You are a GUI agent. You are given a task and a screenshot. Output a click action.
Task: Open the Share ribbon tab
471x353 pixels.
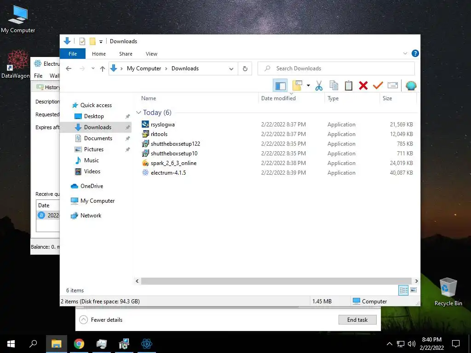point(126,54)
